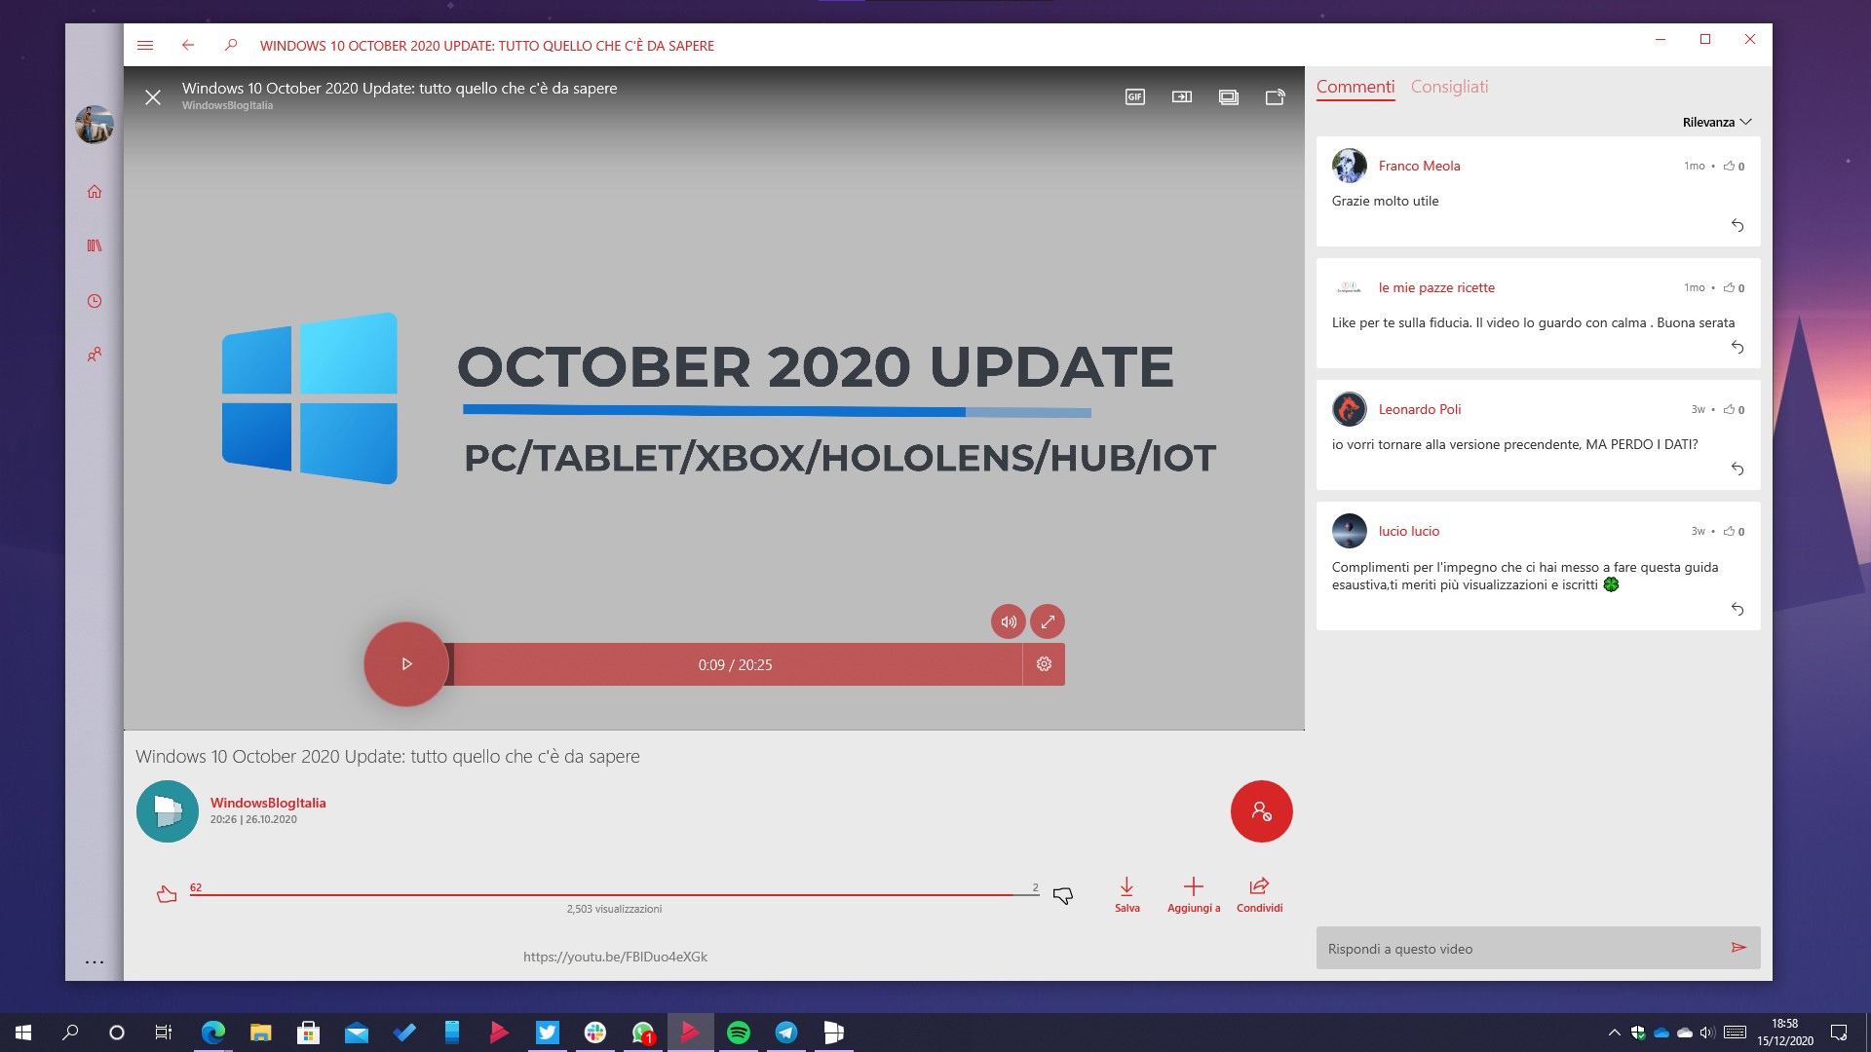This screenshot has width=1871, height=1052.
Task: Expand the Rilevanza sort dropdown
Action: (1717, 122)
